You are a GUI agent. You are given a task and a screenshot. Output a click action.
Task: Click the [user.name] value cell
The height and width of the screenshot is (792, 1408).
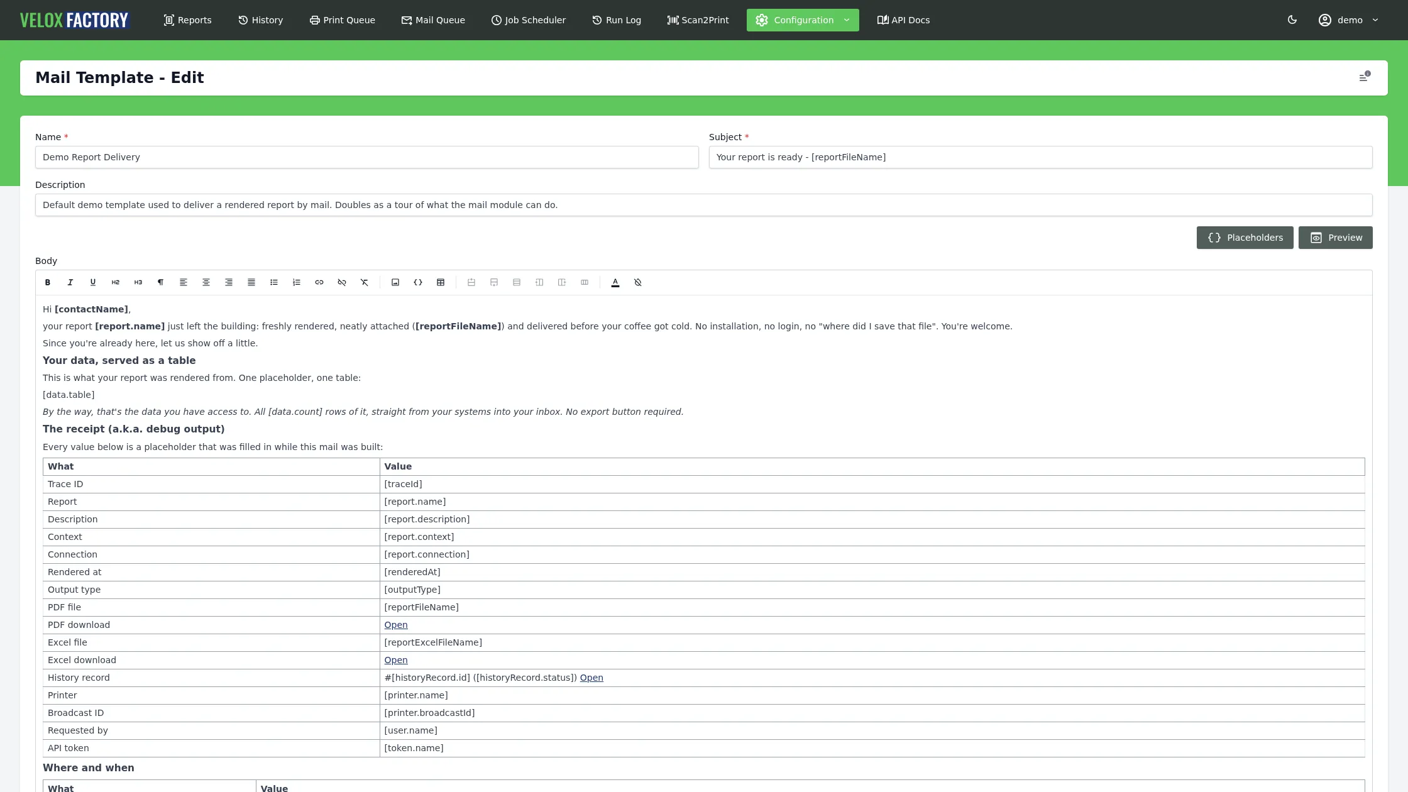click(872, 730)
